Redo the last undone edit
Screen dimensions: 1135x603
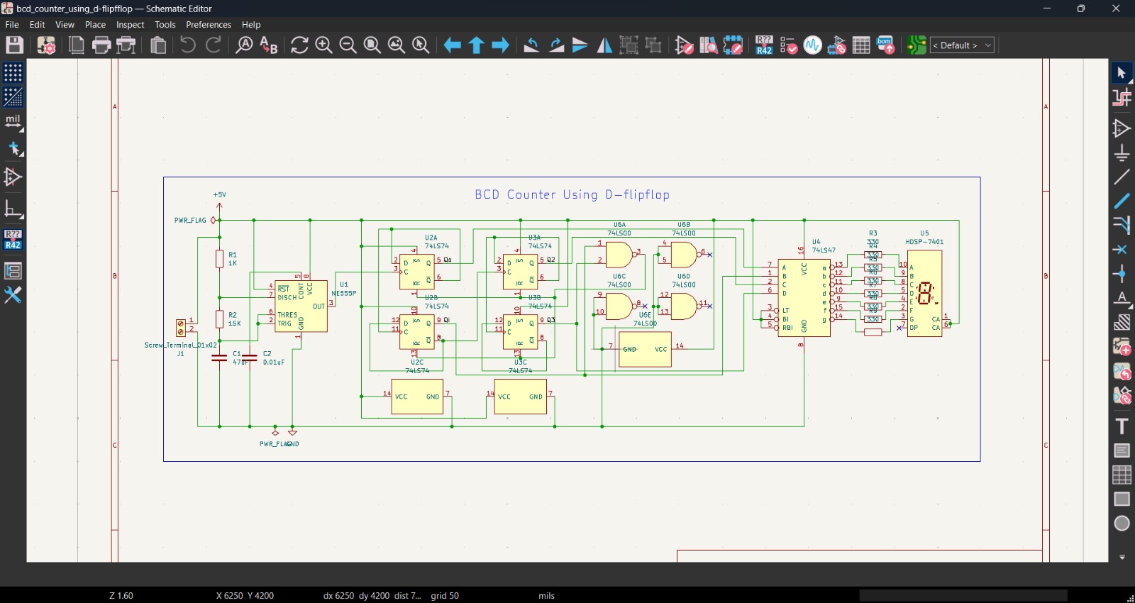[x=213, y=45]
